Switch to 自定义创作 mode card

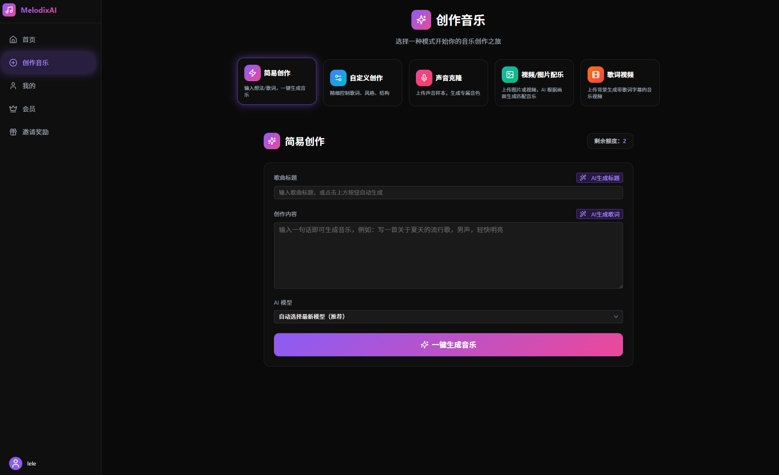(363, 83)
